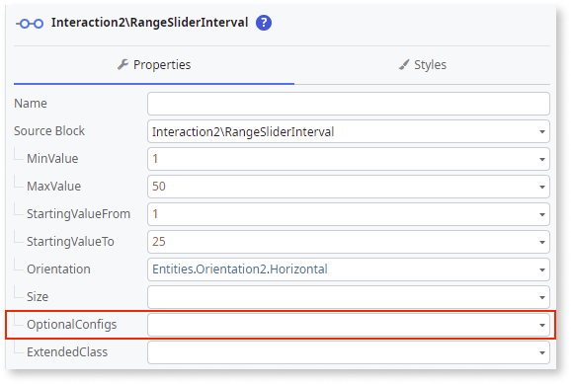Viewport: 571px width, 384px height.
Task: Open the Size dropdown arrow
Action: (x=542, y=298)
